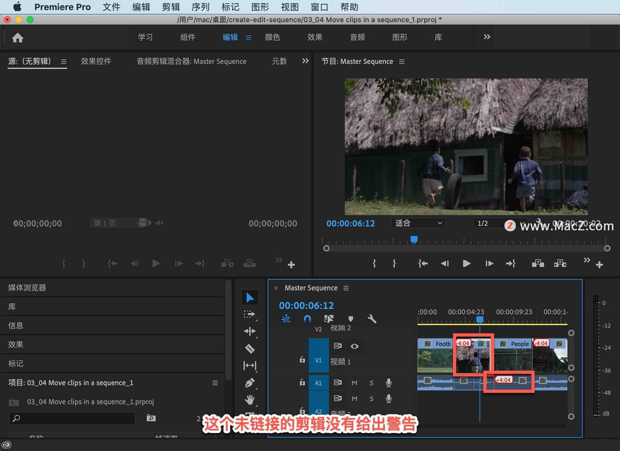The width and height of the screenshot is (620, 451).
Task: Toggle snap magnet in timeline
Action: [x=307, y=319]
